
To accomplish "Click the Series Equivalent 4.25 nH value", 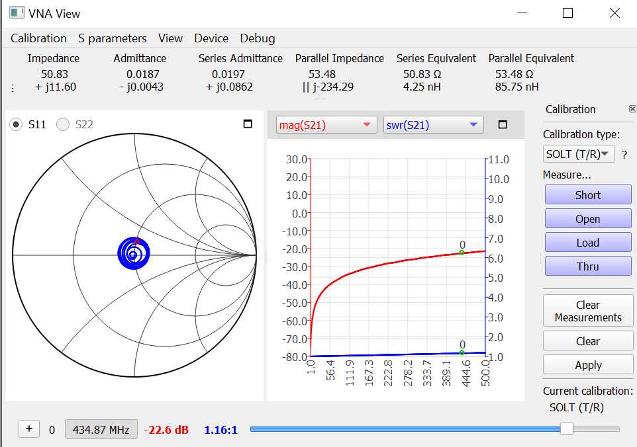I will (422, 87).
